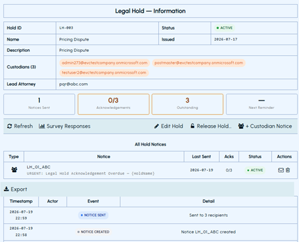Viewport: 299px width, 242px height.
Task: Click the Type column header
Action: (x=14, y=156)
